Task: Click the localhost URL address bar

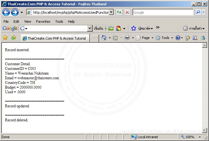Action: [x=68, y=12]
